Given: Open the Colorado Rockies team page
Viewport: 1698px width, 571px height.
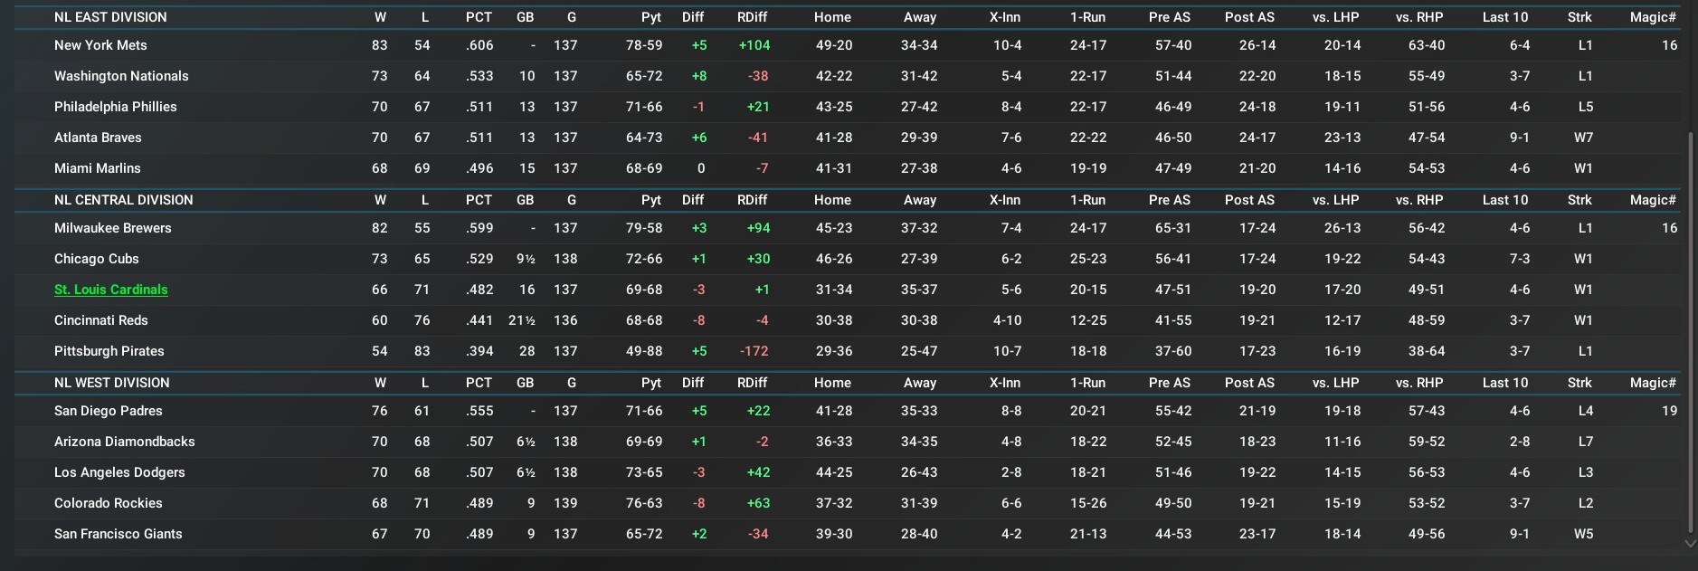Looking at the screenshot, I should tap(108, 503).
